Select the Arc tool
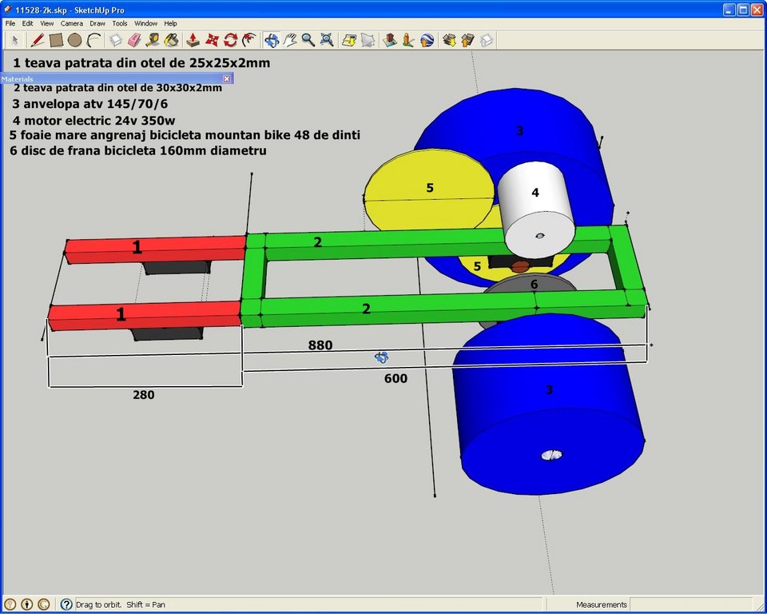Screen dimensions: 767x614 click(x=93, y=40)
